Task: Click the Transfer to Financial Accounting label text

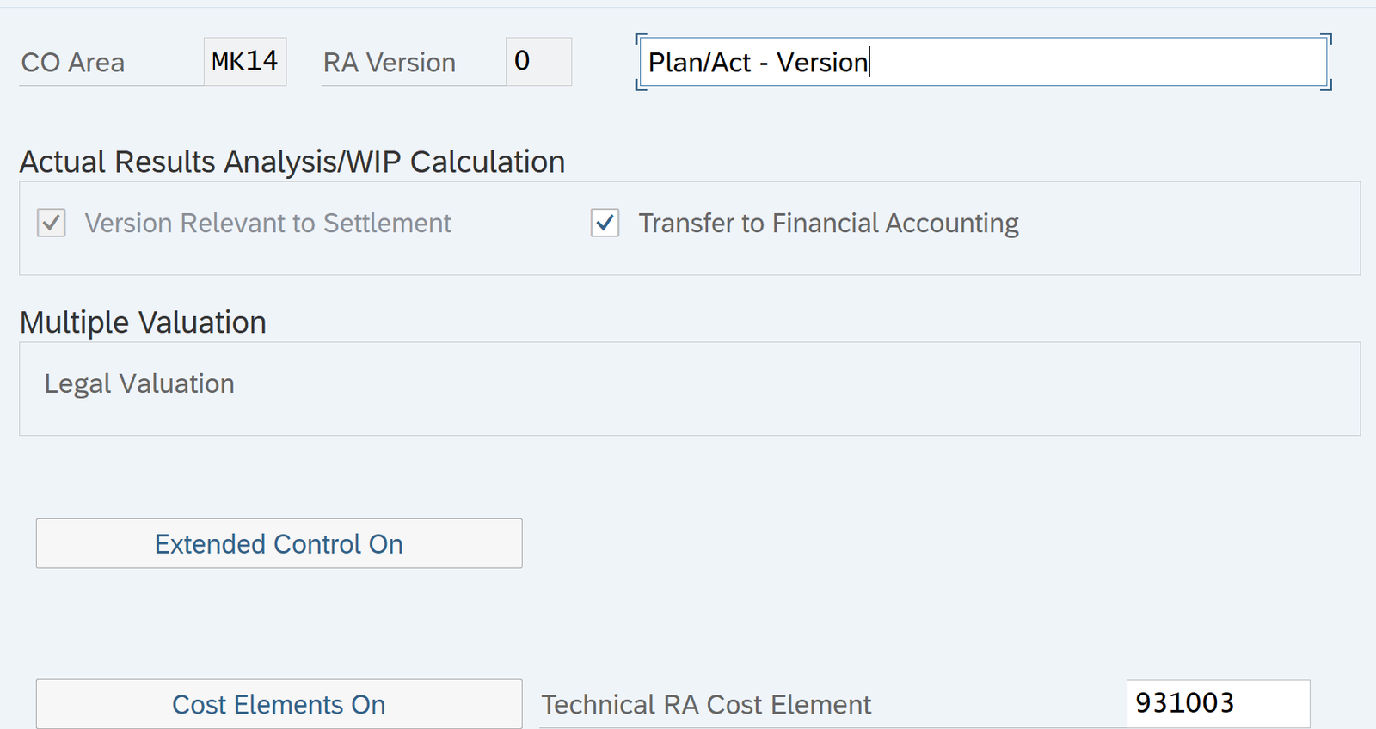Action: 828,224
